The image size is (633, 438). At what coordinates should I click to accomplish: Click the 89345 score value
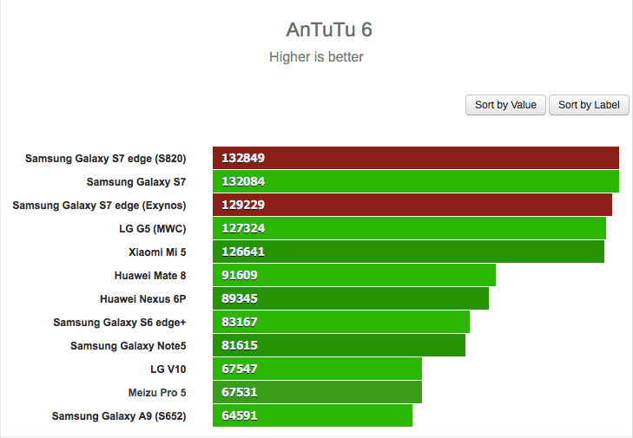(x=240, y=298)
